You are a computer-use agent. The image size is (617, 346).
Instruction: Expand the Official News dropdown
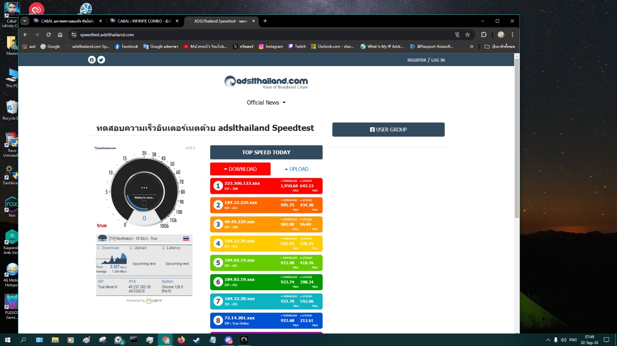pyautogui.click(x=266, y=103)
